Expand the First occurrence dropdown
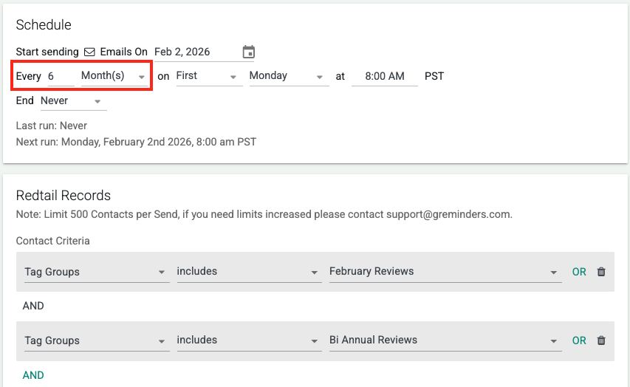630x387 pixels. pos(208,76)
